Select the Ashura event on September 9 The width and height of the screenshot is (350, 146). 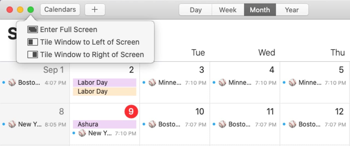(x=104, y=124)
